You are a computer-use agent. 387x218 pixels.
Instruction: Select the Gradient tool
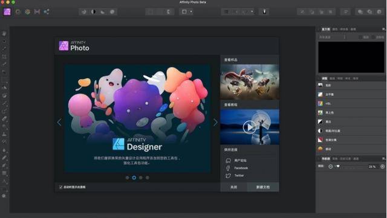(x=4, y=95)
